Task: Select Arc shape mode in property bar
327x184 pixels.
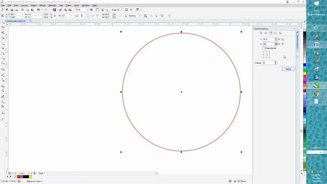Action: 98,16
